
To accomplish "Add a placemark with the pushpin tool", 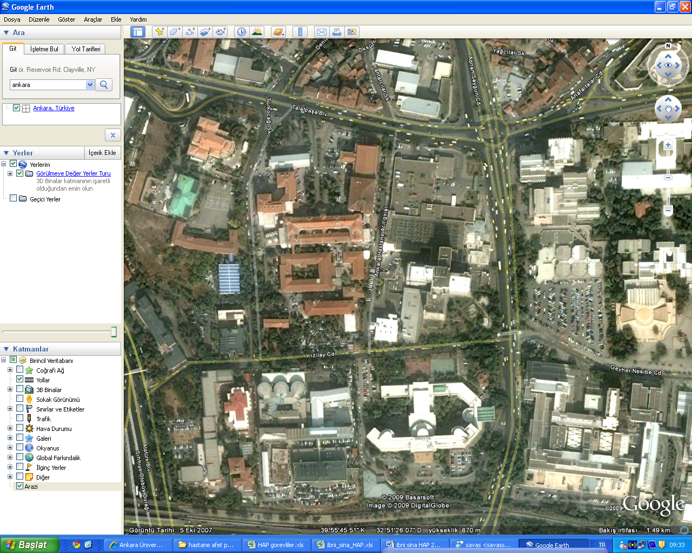I will [159, 32].
